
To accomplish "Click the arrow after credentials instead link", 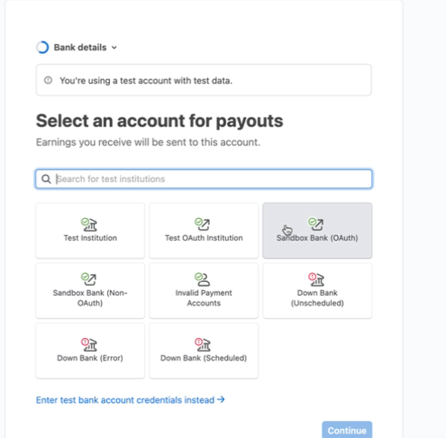I will pyautogui.click(x=221, y=399).
